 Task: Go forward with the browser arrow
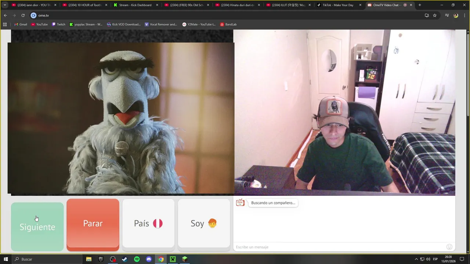(14, 15)
